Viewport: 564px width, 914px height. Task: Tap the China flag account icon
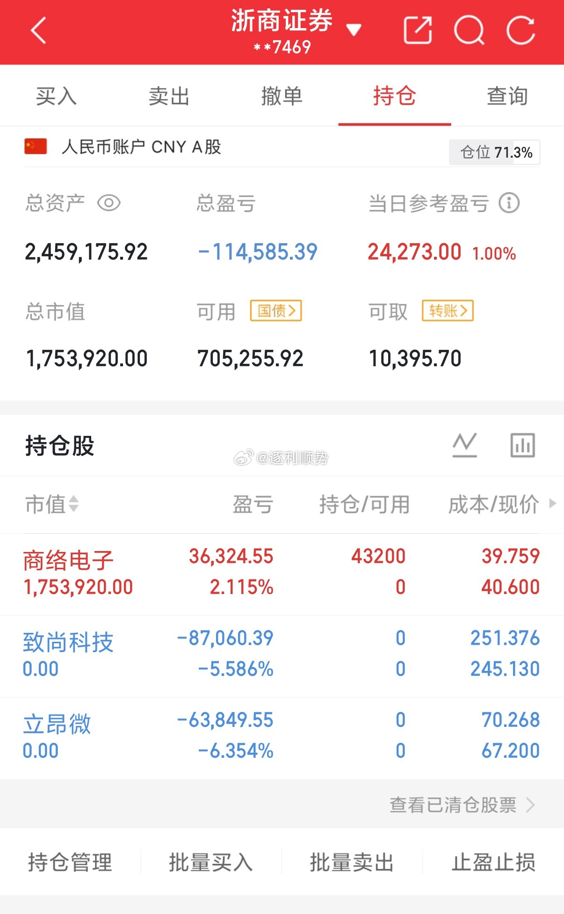[x=36, y=146]
